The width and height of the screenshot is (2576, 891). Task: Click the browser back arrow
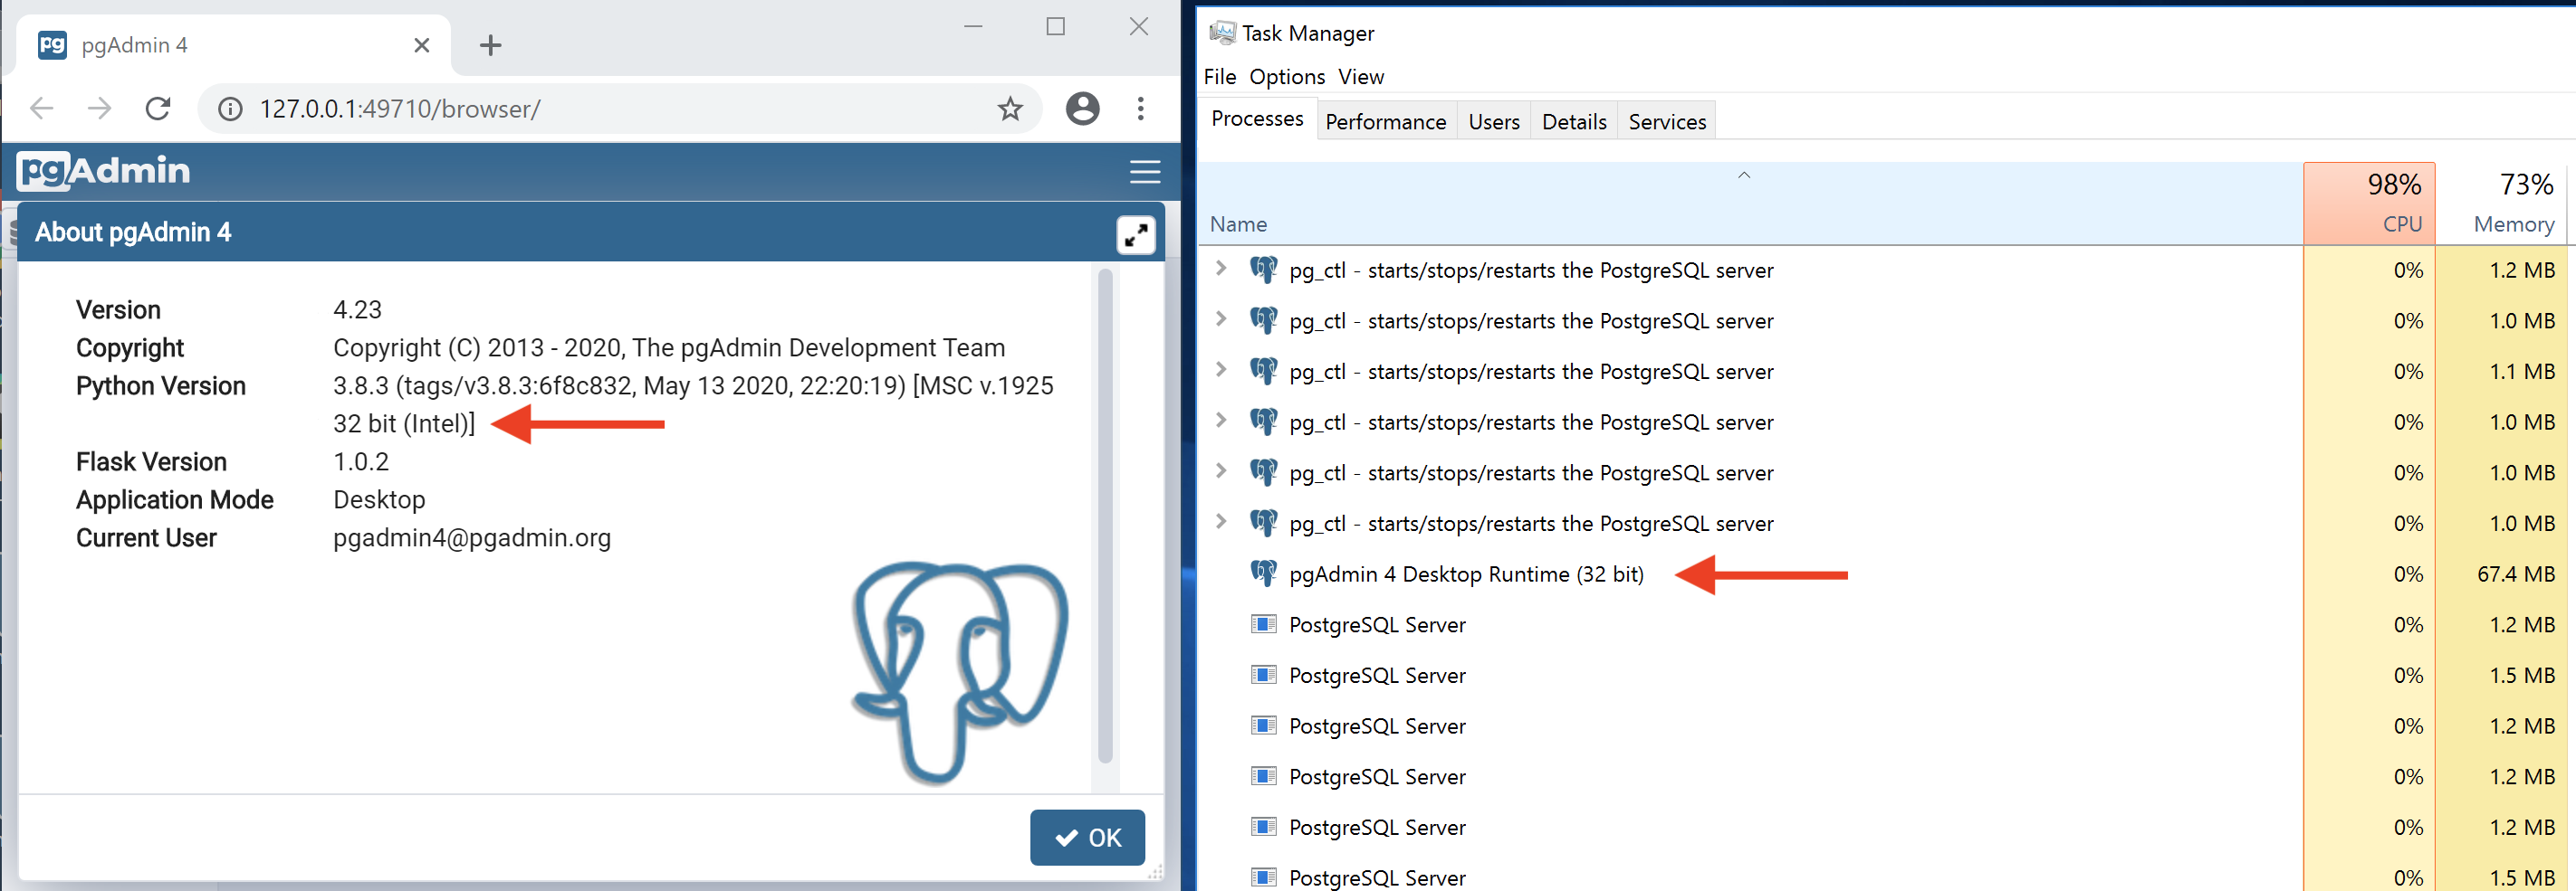coord(42,109)
